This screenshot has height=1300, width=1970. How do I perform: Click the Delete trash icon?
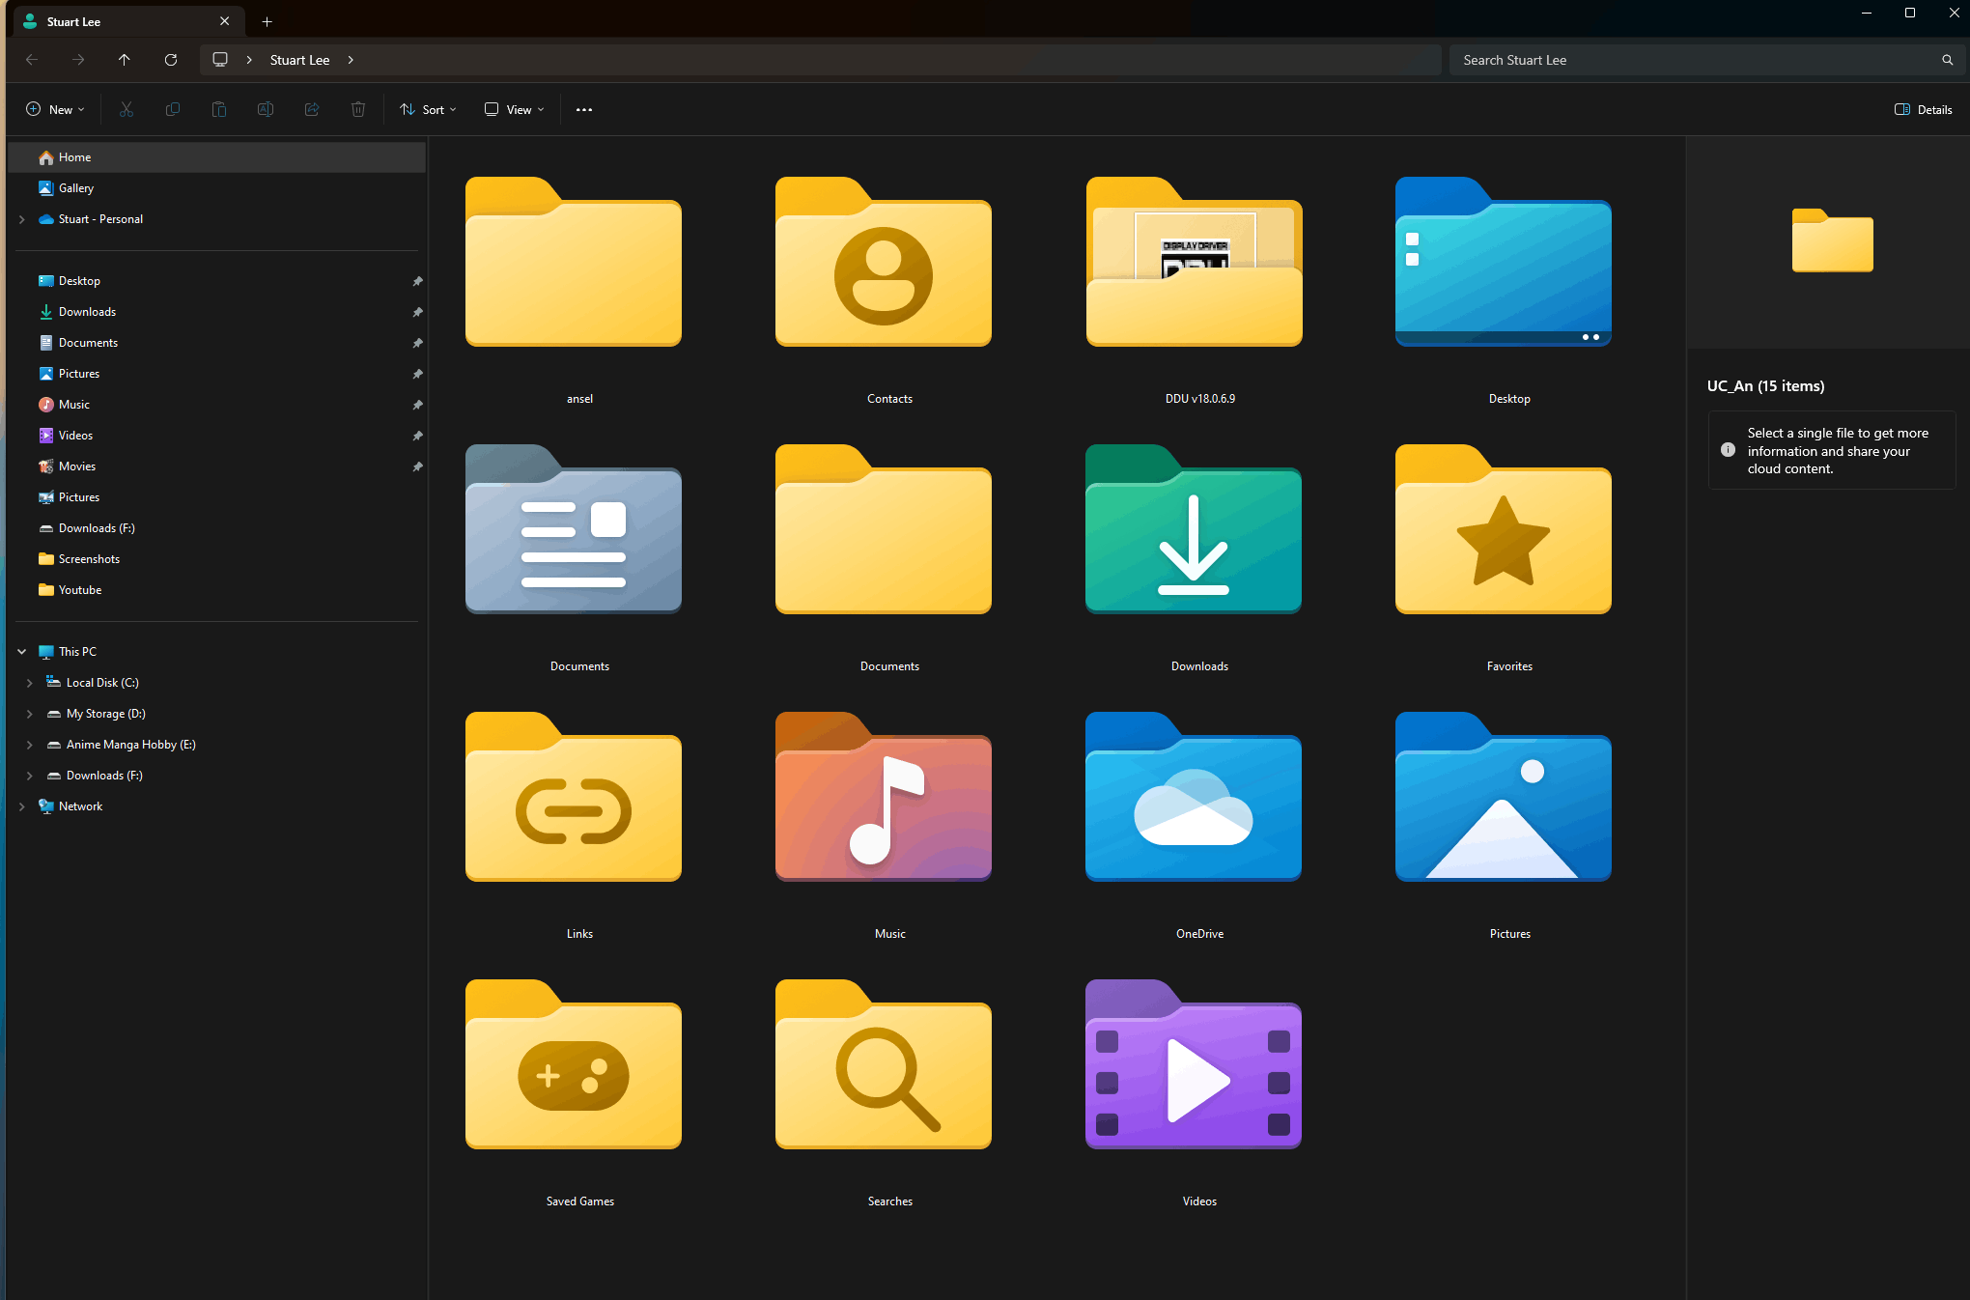pyautogui.click(x=358, y=109)
